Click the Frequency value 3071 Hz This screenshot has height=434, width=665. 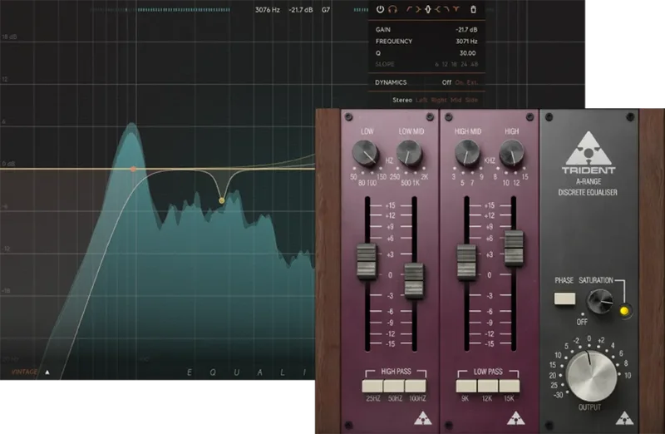466,41
